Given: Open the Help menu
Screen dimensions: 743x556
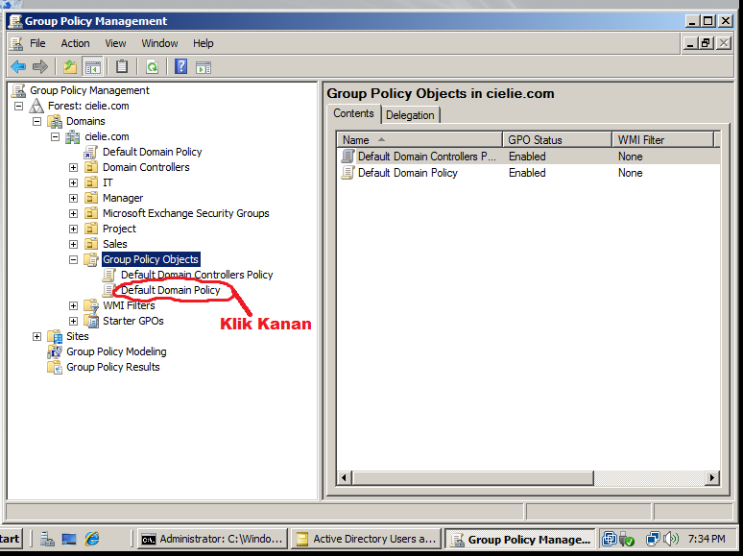Looking at the screenshot, I should [204, 43].
